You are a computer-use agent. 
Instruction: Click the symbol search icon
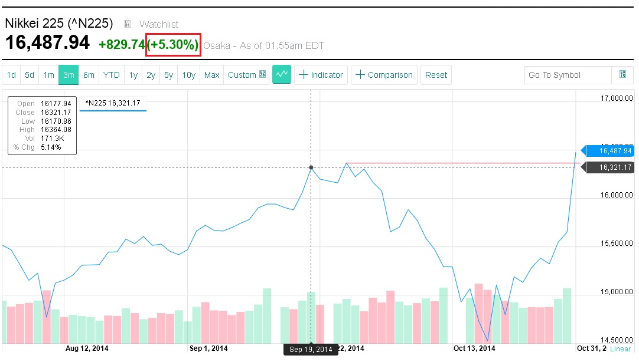[622, 74]
